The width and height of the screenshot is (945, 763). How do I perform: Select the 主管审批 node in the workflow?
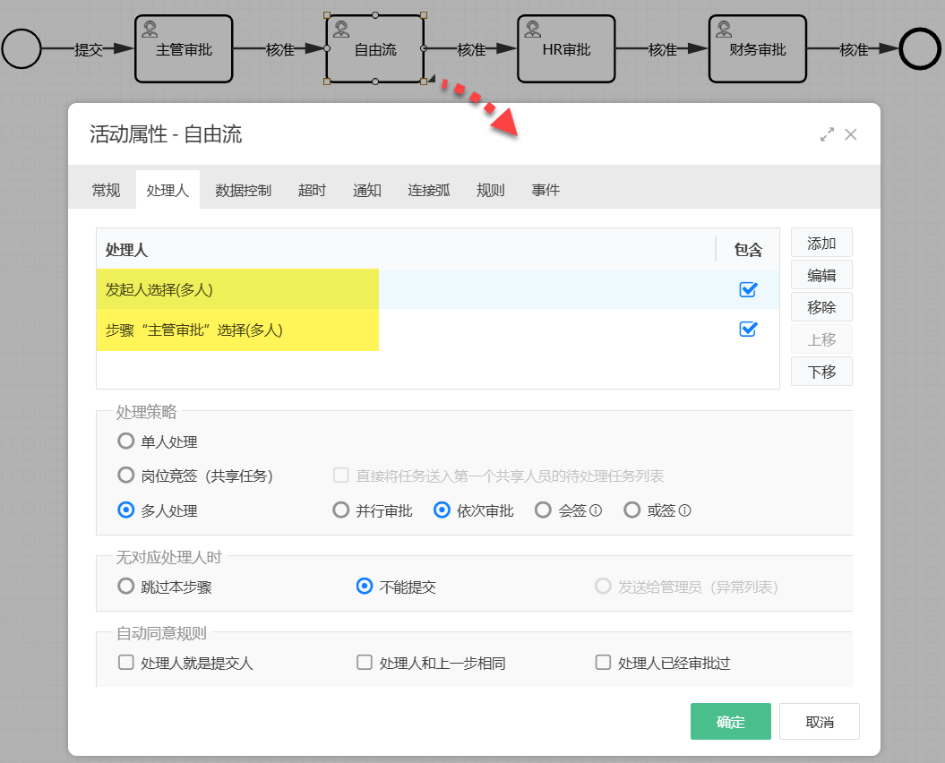tap(184, 48)
